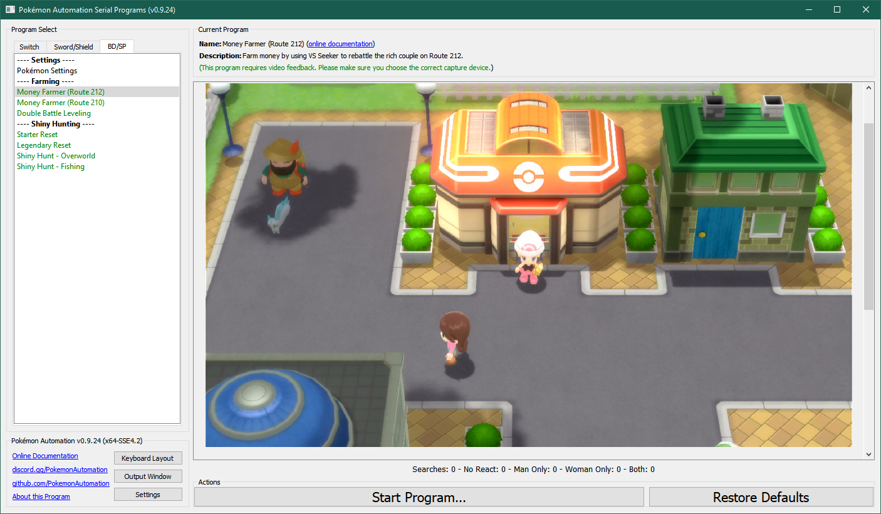
Task: Click the app icon in title bar
Action: pyautogui.click(x=10, y=9)
